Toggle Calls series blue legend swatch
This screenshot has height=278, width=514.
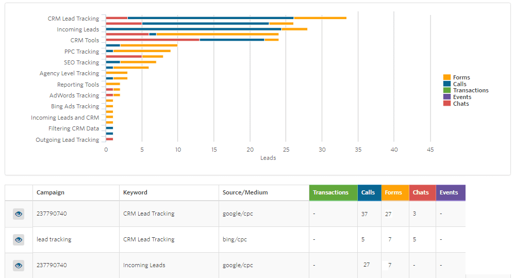coord(447,84)
